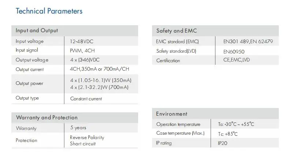Select the Short circuit protection text
The height and width of the screenshot is (157, 303).
[x=83, y=144]
